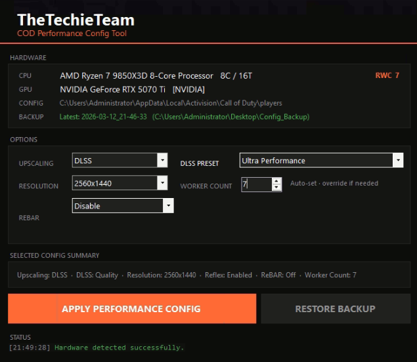Click the Hardware detected successfully status message
This screenshot has height=362, width=417.
pyautogui.click(x=119, y=348)
